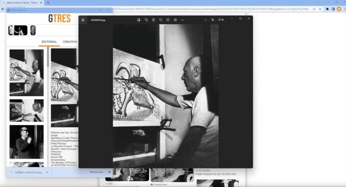Open Chrome extensions puzzle icon
This screenshot has width=346, height=187.
tap(327, 9)
